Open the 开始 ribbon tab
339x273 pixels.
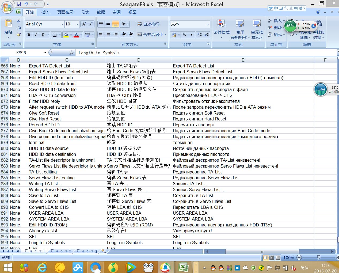coord(30,12)
